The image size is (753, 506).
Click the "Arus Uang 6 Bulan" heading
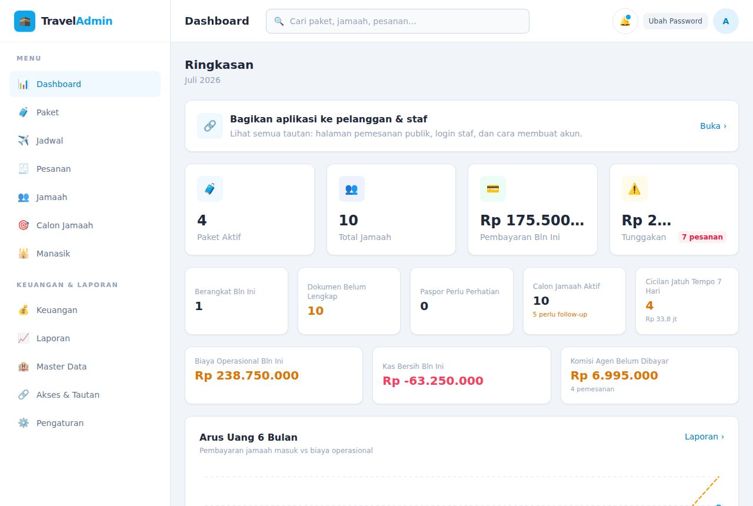click(x=248, y=437)
